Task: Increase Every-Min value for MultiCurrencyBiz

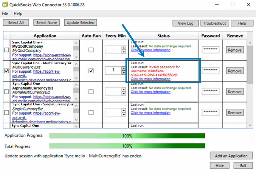Action: pos(124,69)
